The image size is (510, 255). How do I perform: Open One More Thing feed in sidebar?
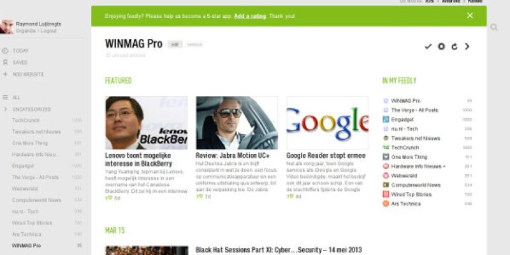pos(30,142)
